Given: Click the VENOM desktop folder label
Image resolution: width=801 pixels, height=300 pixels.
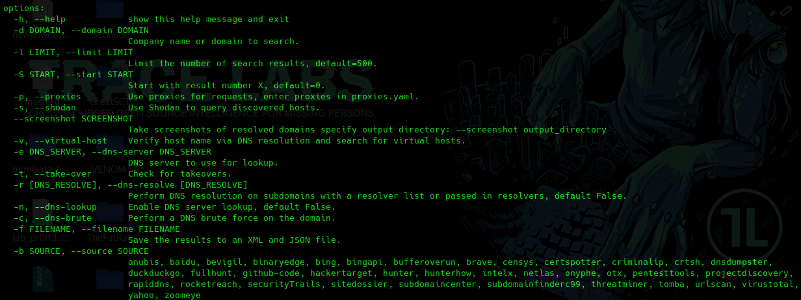Looking at the screenshot, I should tap(108, 169).
